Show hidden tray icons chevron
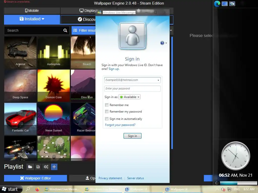This screenshot has width=258, height=193. [217, 189]
